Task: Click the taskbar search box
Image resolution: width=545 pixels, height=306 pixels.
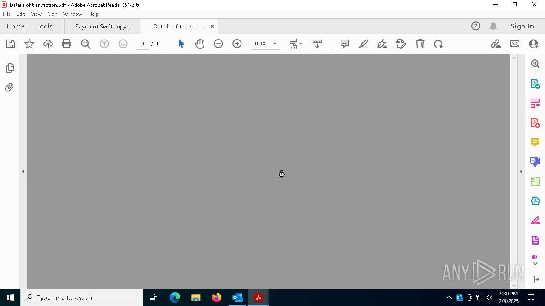Action: pos(82,297)
